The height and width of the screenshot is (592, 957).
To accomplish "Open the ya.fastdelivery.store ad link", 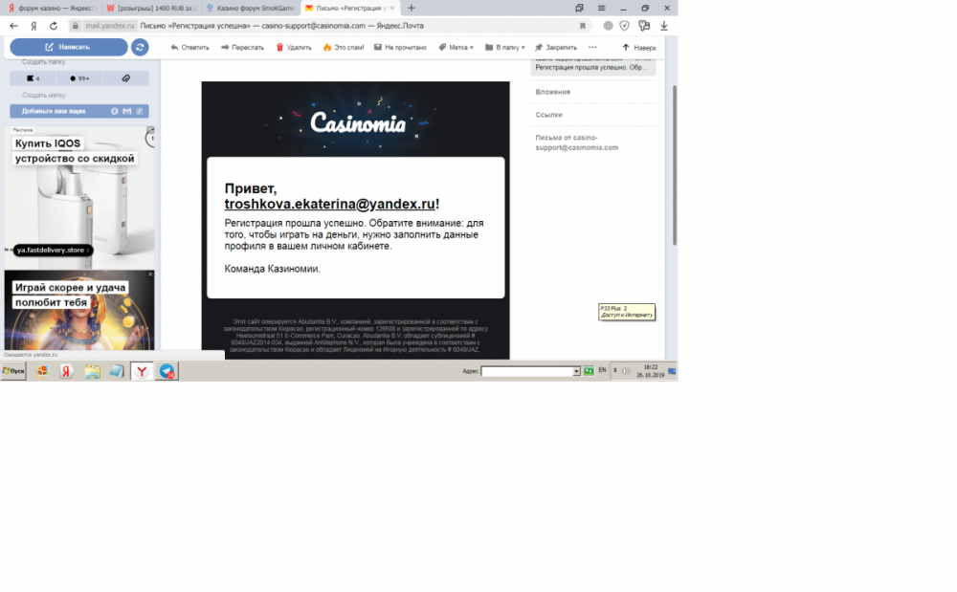I will [53, 250].
